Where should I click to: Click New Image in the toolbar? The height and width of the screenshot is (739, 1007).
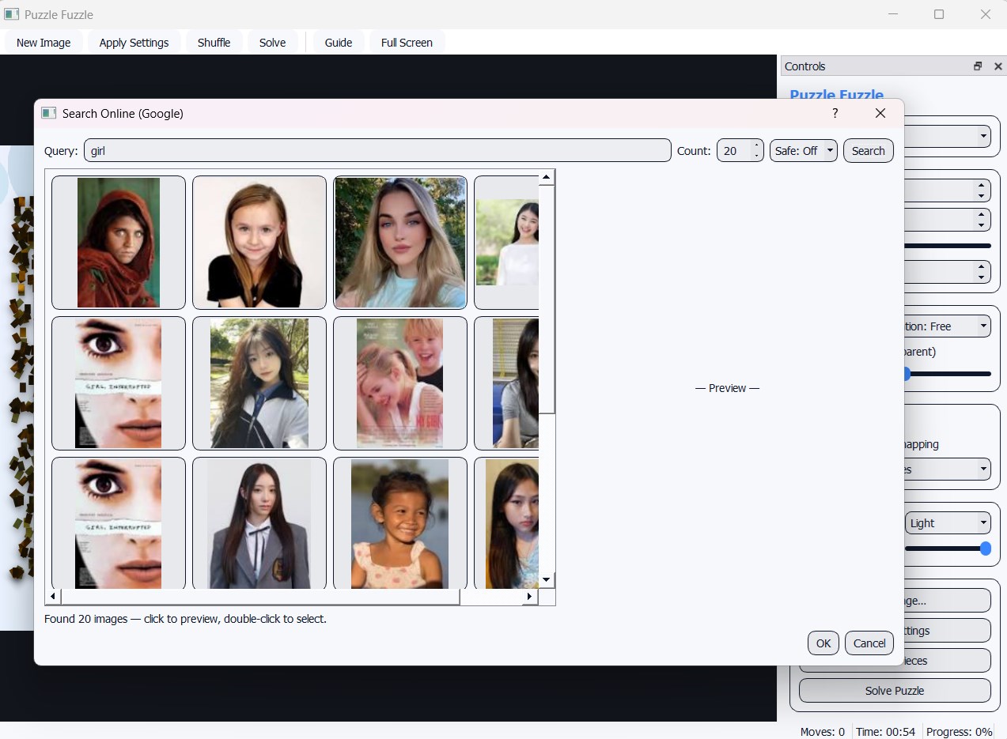[44, 43]
